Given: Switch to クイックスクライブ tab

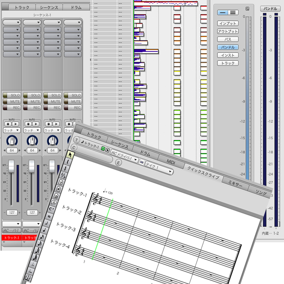Looking at the screenshot, I should pos(203,174).
